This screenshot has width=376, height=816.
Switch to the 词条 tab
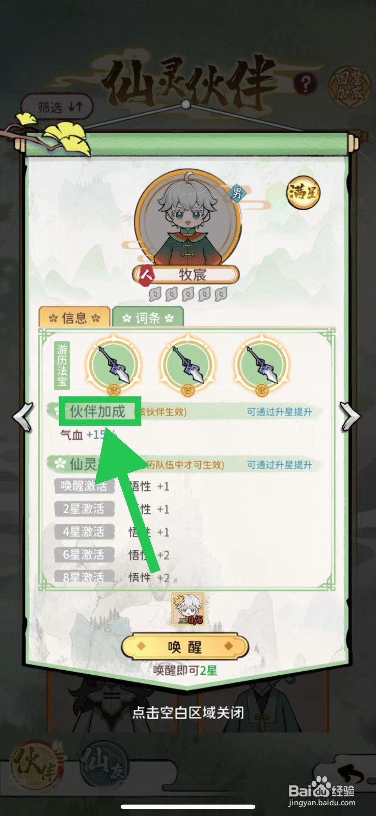[148, 317]
